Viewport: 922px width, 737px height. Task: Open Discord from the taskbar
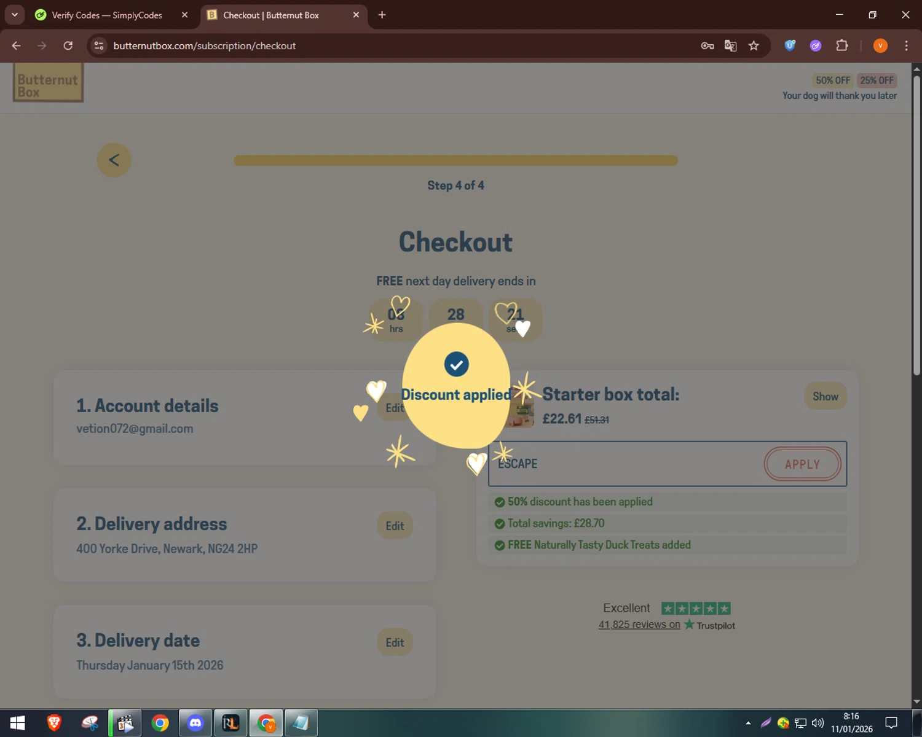(x=195, y=723)
